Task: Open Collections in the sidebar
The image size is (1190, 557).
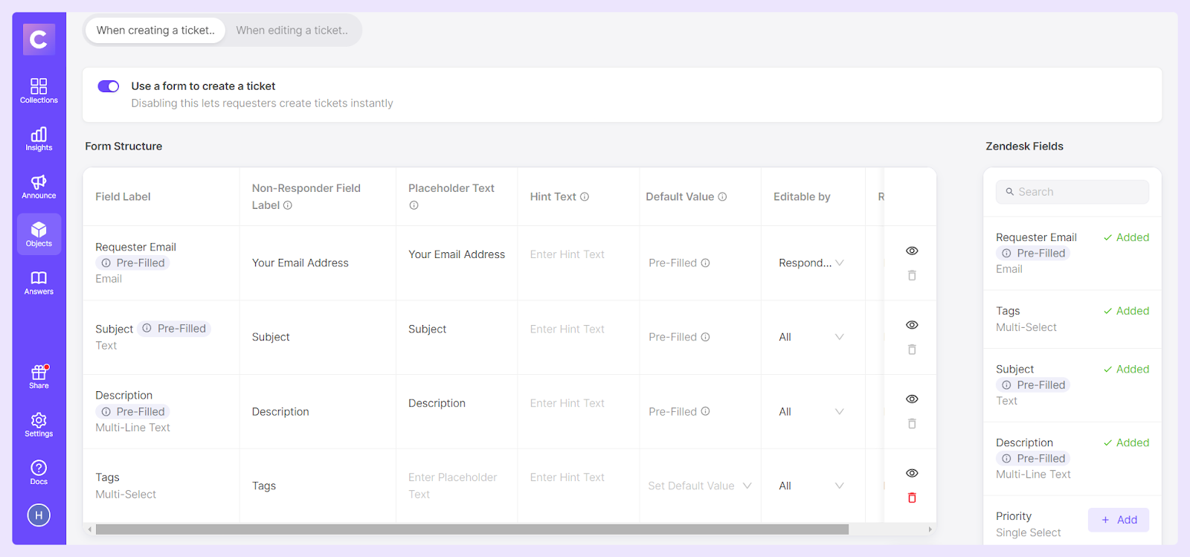Action: (x=39, y=91)
